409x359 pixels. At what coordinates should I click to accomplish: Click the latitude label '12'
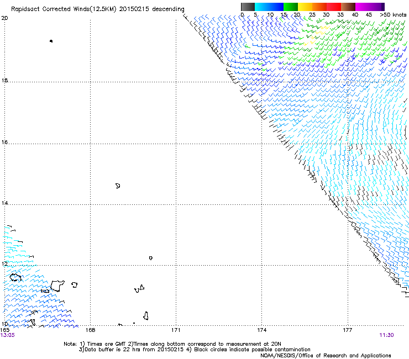[4, 263]
